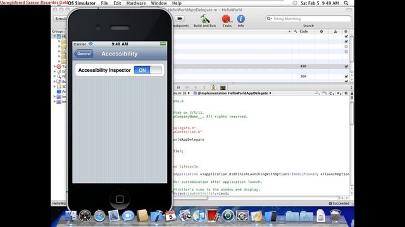
Task: Click the hammer build column header icon
Action: pyautogui.click(x=296, y=32)
